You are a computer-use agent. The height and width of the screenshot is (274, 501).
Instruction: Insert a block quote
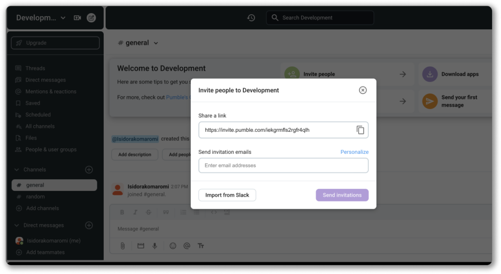pyautogui.click(x=166, y=212)
